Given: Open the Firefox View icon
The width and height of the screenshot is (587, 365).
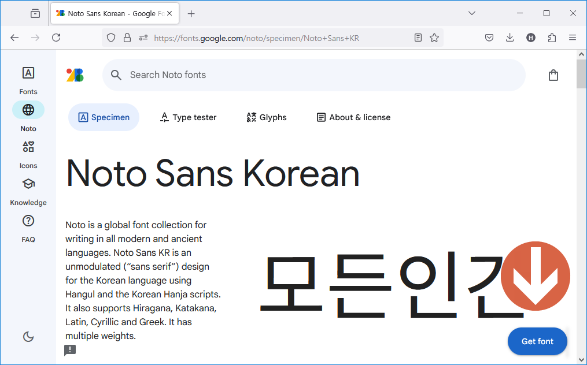Looking at the screenshot, I should (35, 13).
